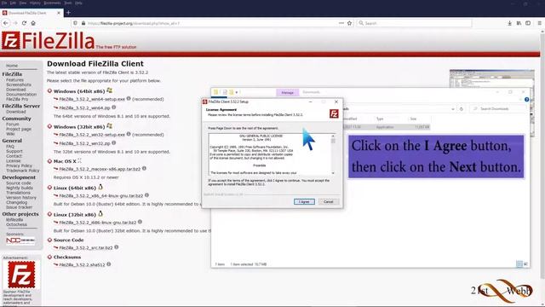Screen dimensions: 545x307
Task: Open page actions three-dots menu in URL bar
Action: 341,23
